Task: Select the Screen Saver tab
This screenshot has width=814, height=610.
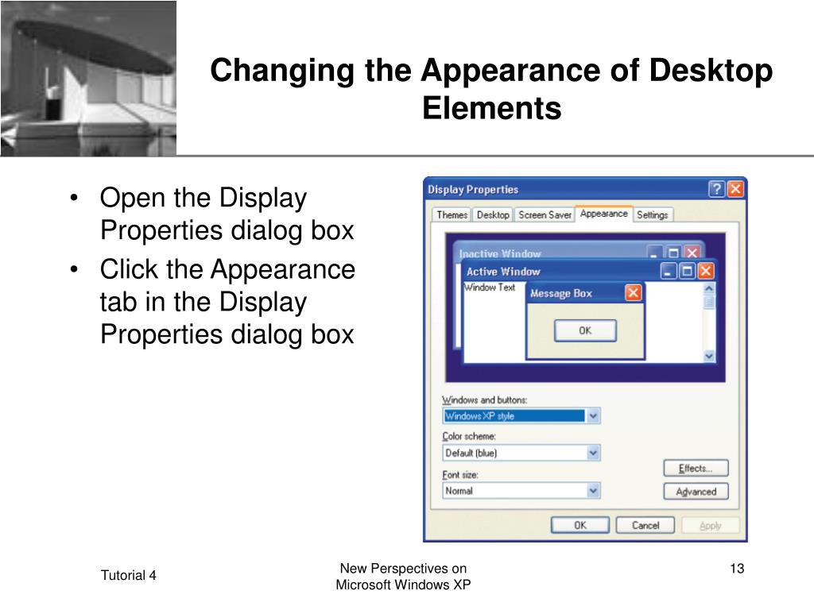Action: tap(545, 214)
